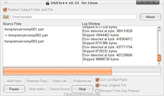Stop the current repair process

click(83, 89)
